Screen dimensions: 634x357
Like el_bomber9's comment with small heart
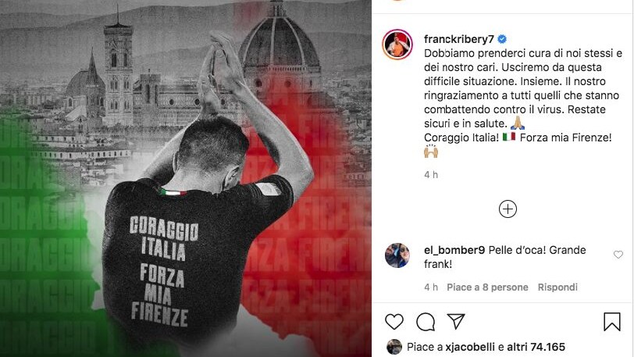click(x=618, y=255)
